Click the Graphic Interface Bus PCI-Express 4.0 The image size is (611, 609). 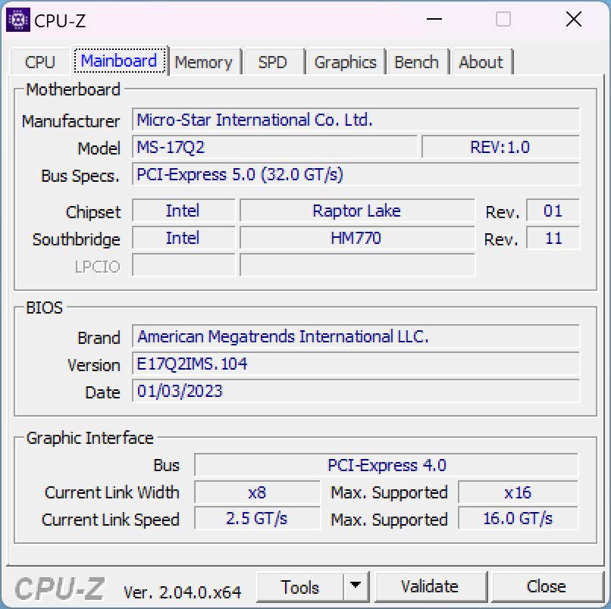pos(386,465)
